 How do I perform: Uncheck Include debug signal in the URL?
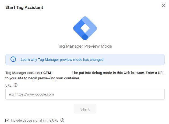7,121
